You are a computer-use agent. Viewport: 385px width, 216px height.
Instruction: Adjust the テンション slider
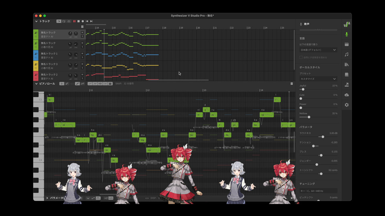tap(313, 146)
